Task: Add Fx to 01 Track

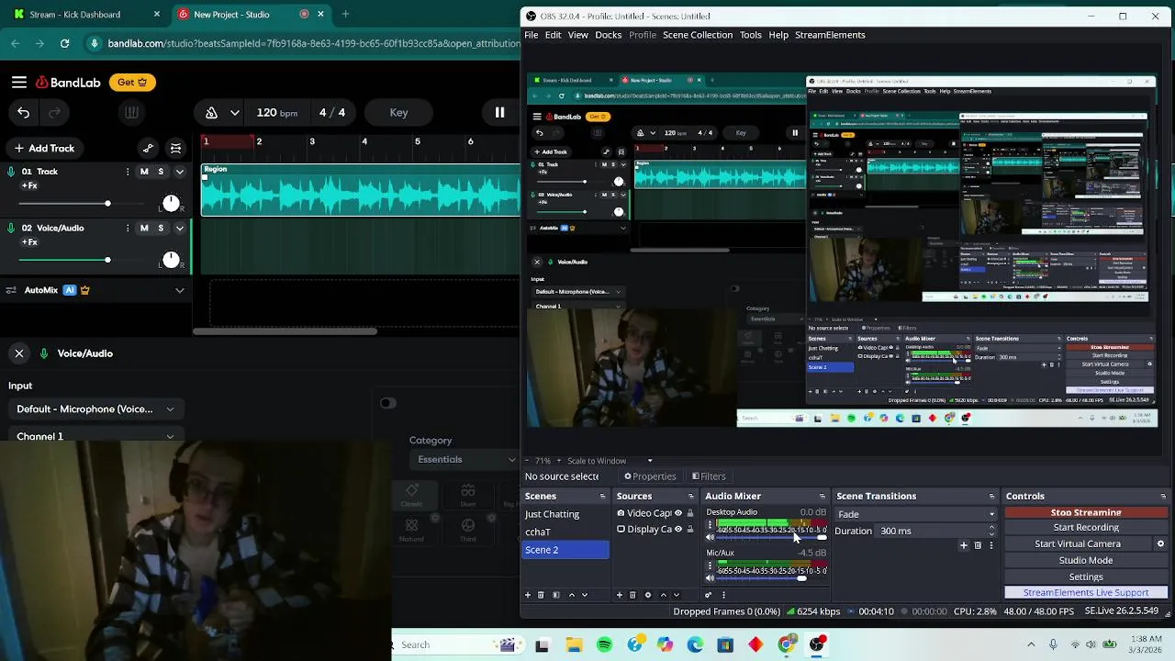Action: tap(29, 186)
